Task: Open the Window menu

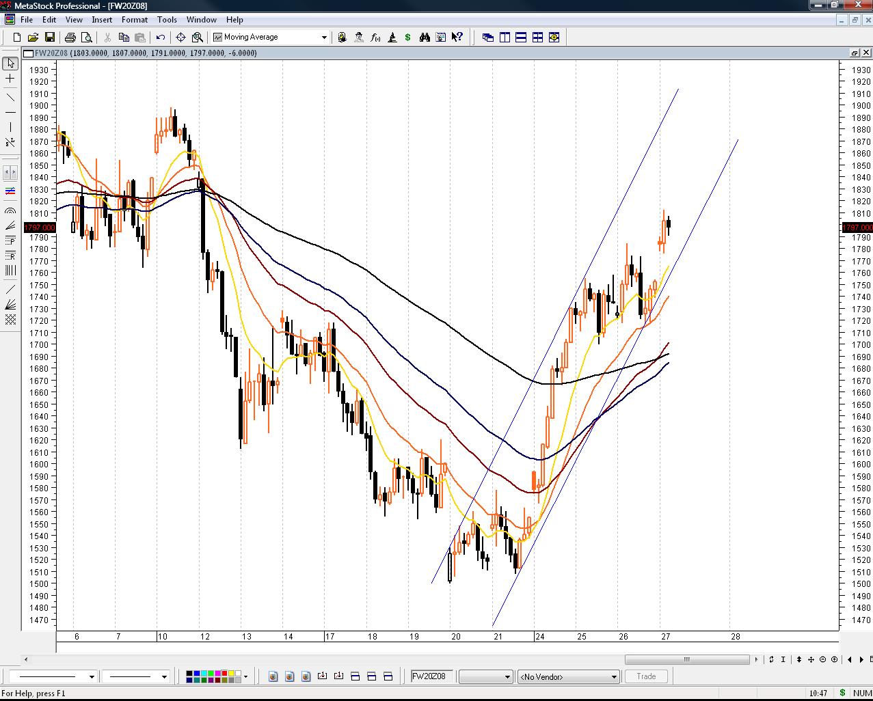Action: pos(202,20)
